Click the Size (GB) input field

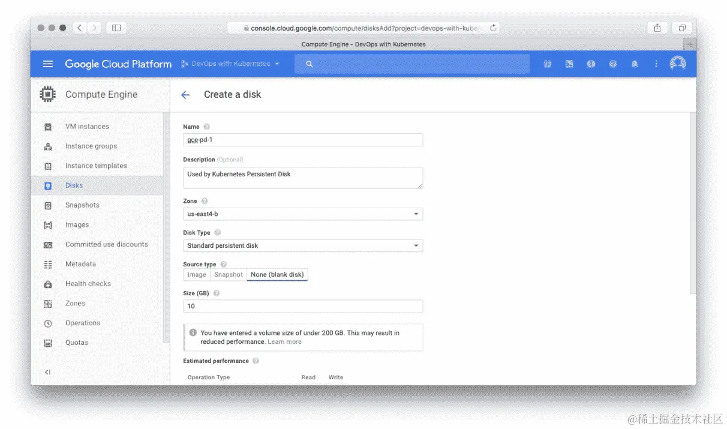[x=303, y=306]
